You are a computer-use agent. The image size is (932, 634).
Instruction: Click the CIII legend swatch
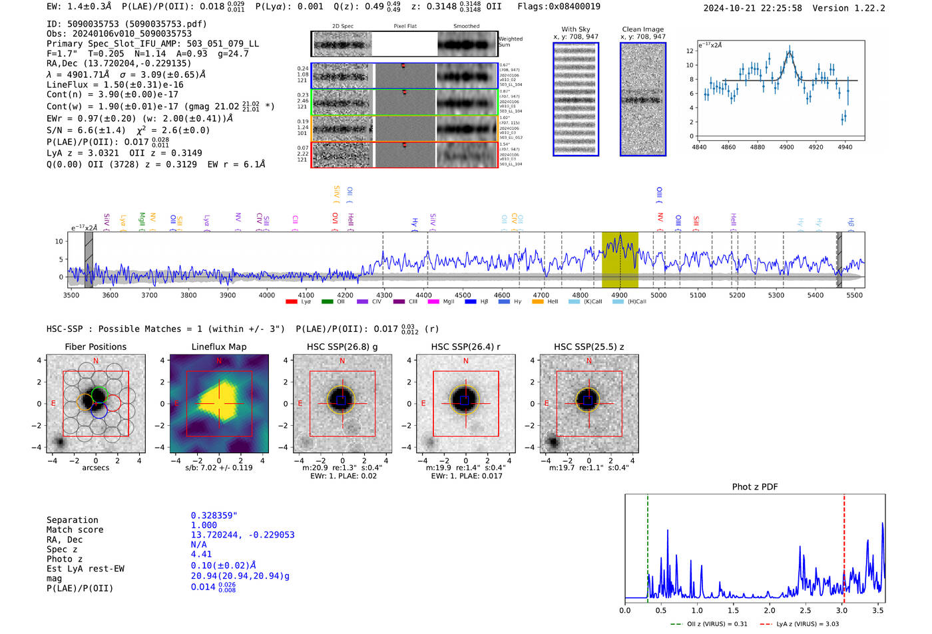pyautogui.click(x=398, y=302)
